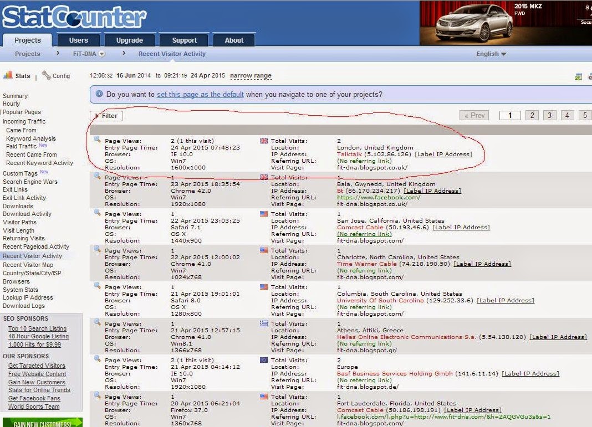Click US flag beside Columbia visit
592x427 pixels.
point(264,287)
